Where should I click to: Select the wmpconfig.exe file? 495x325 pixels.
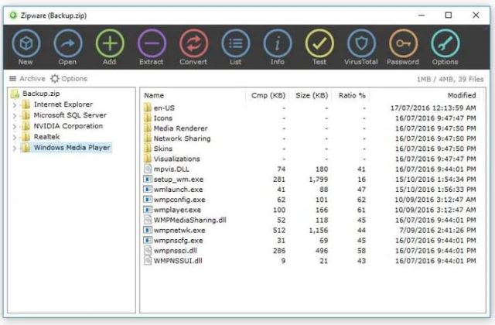pos(310,200)
